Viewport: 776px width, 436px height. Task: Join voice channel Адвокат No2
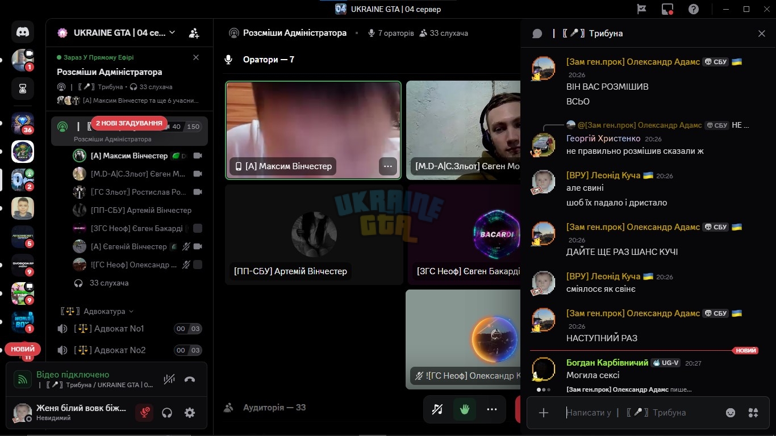pos(130,350)
